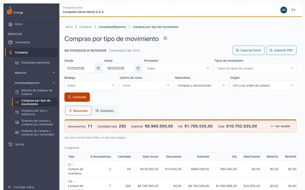Image resolution: width=305 pixels, height=190 pixels.
Task: Click the Orange logo in sidebar
Action: pyautogui.click(x=15, y=11)
